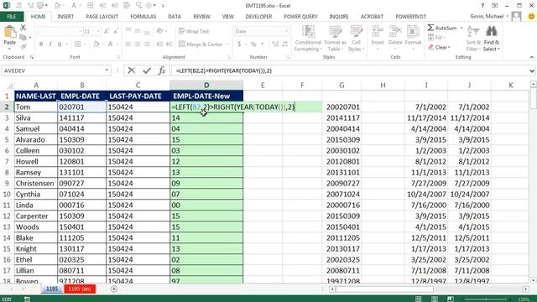The width and height of the screenshot is (537, 302).
Task: Switch to the DEVELOPER tab
Action: coord(258,17)
